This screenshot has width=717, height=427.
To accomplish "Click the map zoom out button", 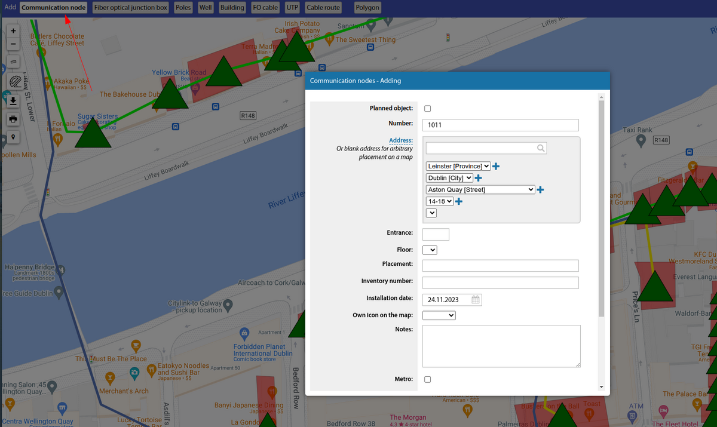I will 13,44.
